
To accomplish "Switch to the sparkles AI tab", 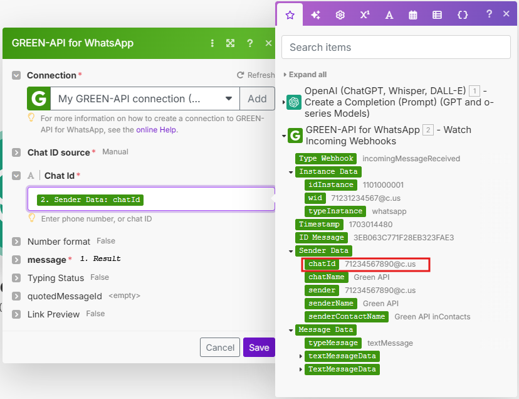I will click(315, 14).
